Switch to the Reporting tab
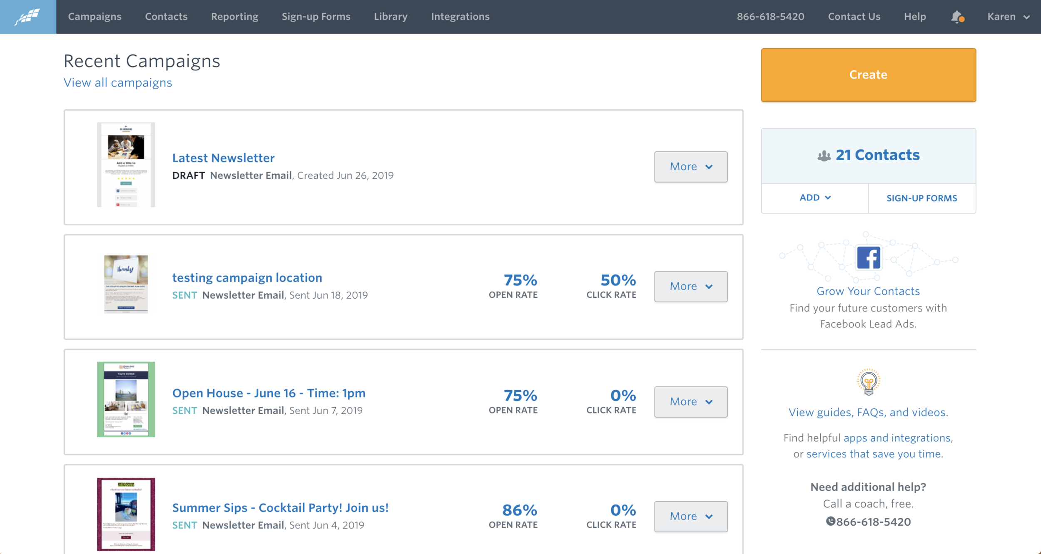The width and height of the screenshot is (1041, 554). [x=234, y=16]
